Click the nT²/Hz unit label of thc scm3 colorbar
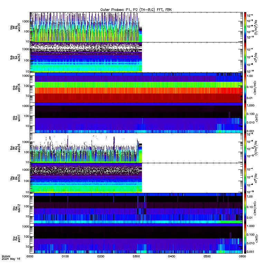259x276 pixels. (x=256, y=178)
